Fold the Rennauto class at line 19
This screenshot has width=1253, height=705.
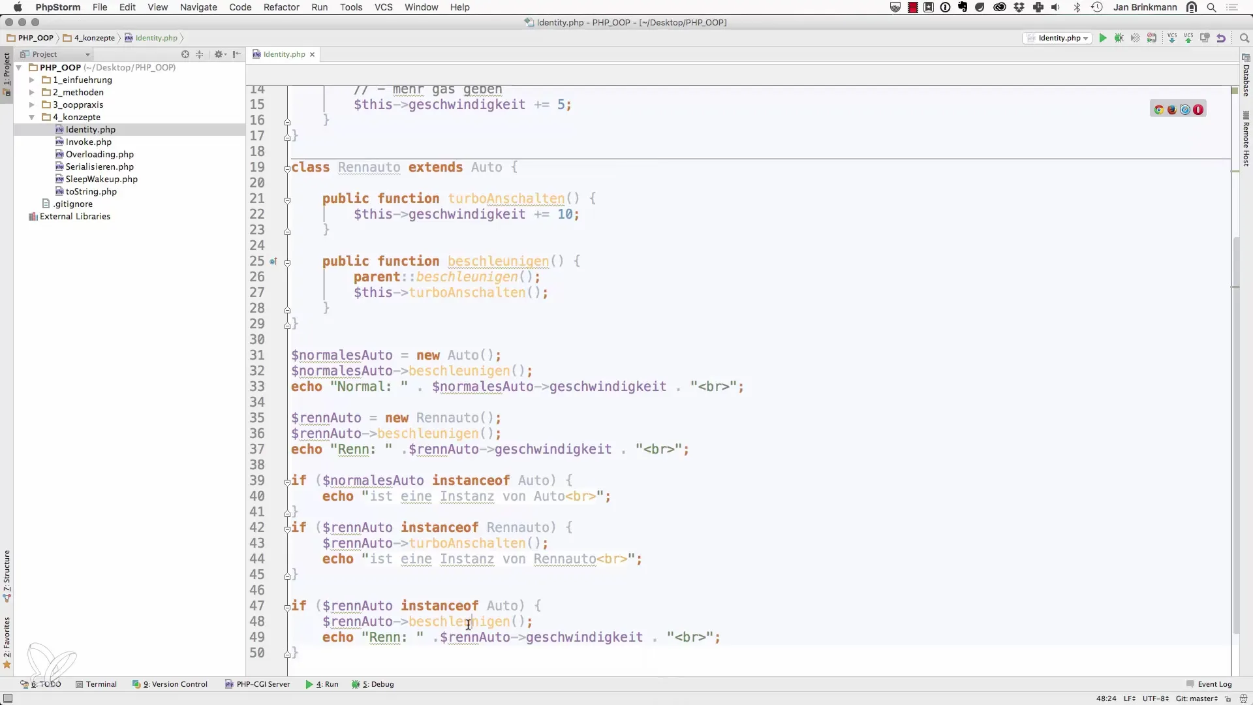tap(287, 168)
